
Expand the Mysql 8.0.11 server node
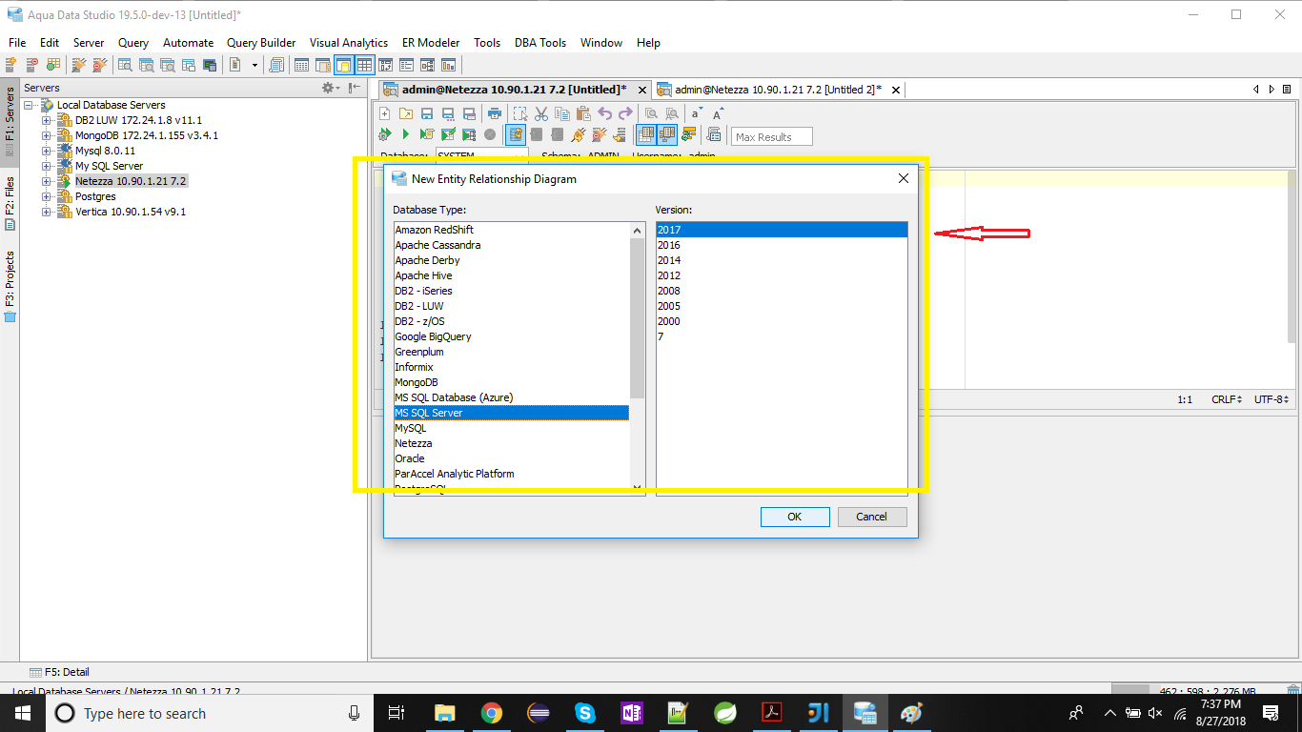pyautogui.click(x=46, y=151)
